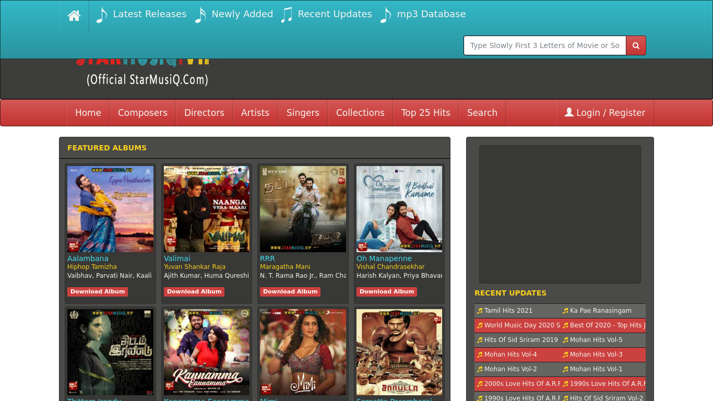This screenshot has height=401, width=713.
Task: Select the Home menu item
Action: pos(88,113)
